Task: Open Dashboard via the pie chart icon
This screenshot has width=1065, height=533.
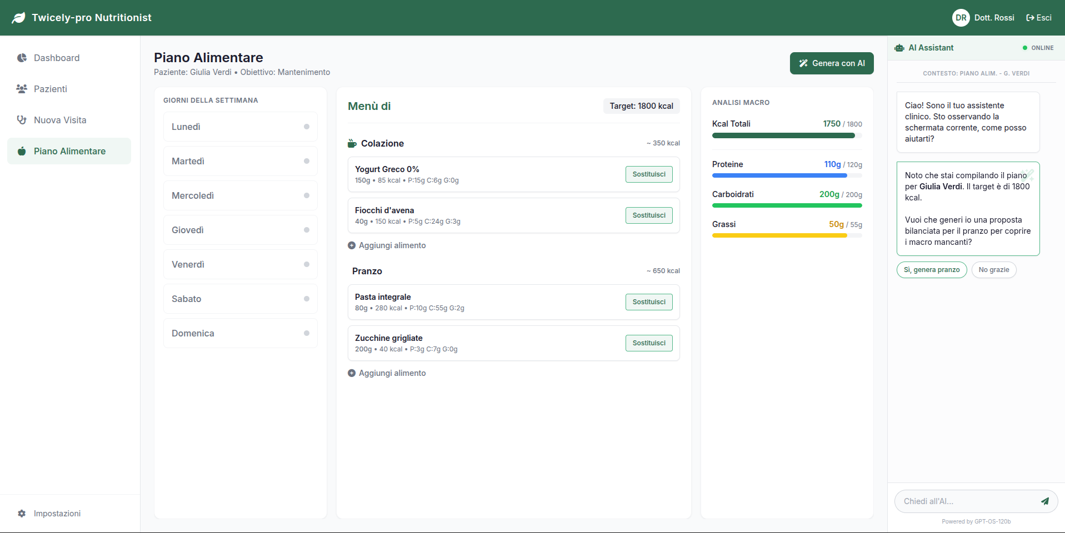Action: click(x=21, y=58)
